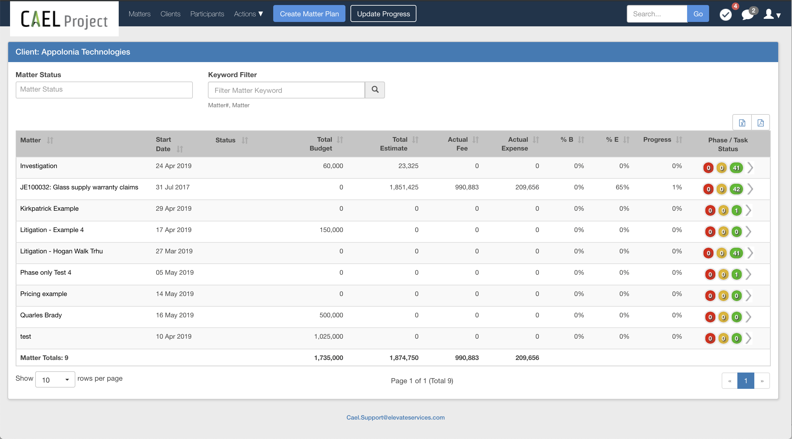
Task: Click the Update Progress button
Action: click(383, 13)
